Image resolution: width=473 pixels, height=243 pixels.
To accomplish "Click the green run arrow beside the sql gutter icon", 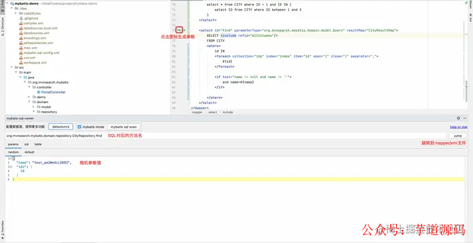I will (x=185, y=30).
